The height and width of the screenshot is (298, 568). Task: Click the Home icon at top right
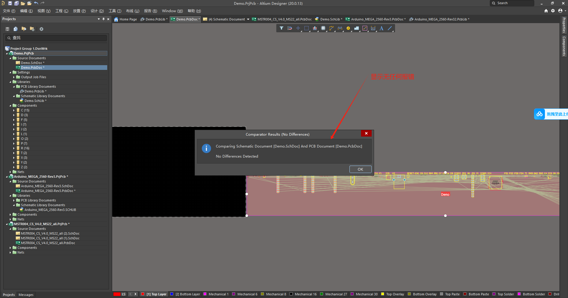tap(546, 11)
